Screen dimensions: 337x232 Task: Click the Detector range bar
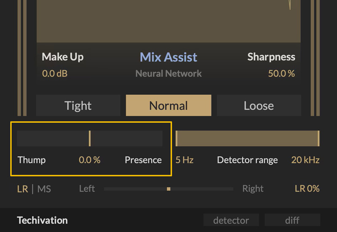point(247,139)
